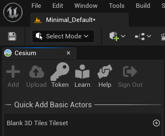Open the Cesium Token key icon
Image resolution: width=165 pixels, height=136 pixels.
60,72
